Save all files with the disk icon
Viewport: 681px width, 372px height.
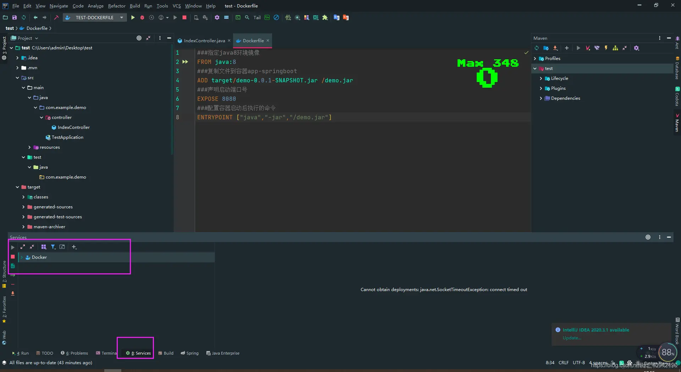tap(15, 17)
